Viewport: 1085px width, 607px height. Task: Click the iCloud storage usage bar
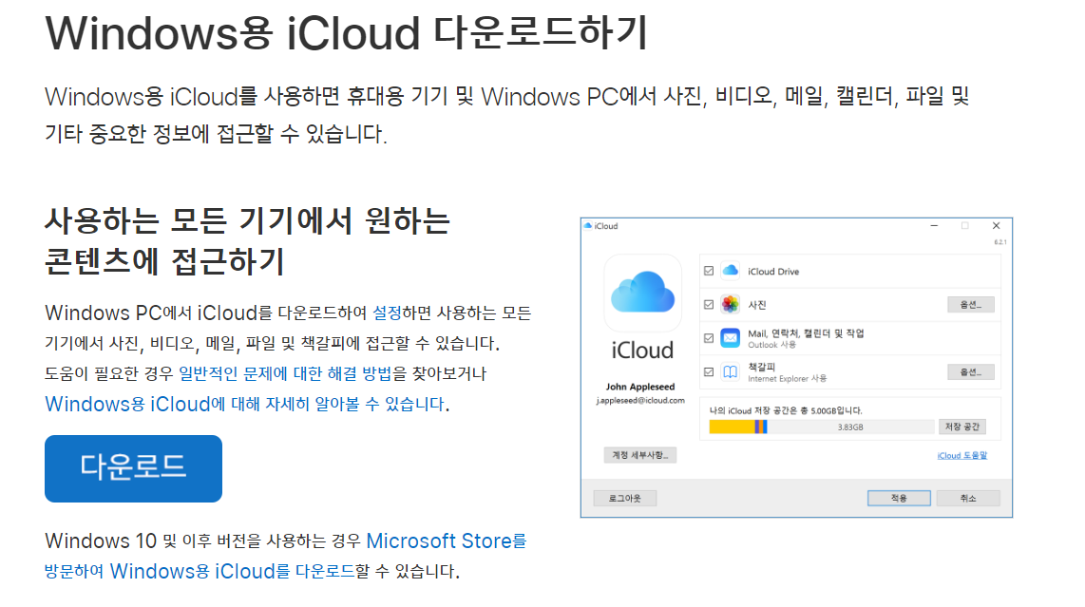(822, 427)
